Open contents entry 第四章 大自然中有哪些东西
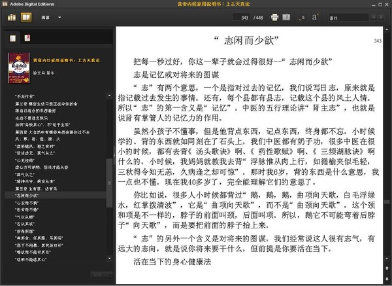392x286 pixels. pyautogui.click(x=52, y=132)
